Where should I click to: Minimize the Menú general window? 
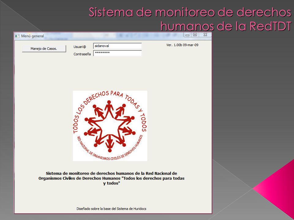click(187, 35)
